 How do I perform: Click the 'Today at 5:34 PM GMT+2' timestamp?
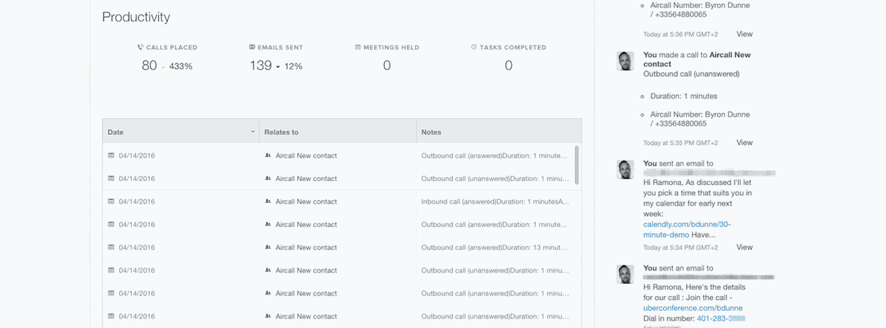click(x=681, y=247)
